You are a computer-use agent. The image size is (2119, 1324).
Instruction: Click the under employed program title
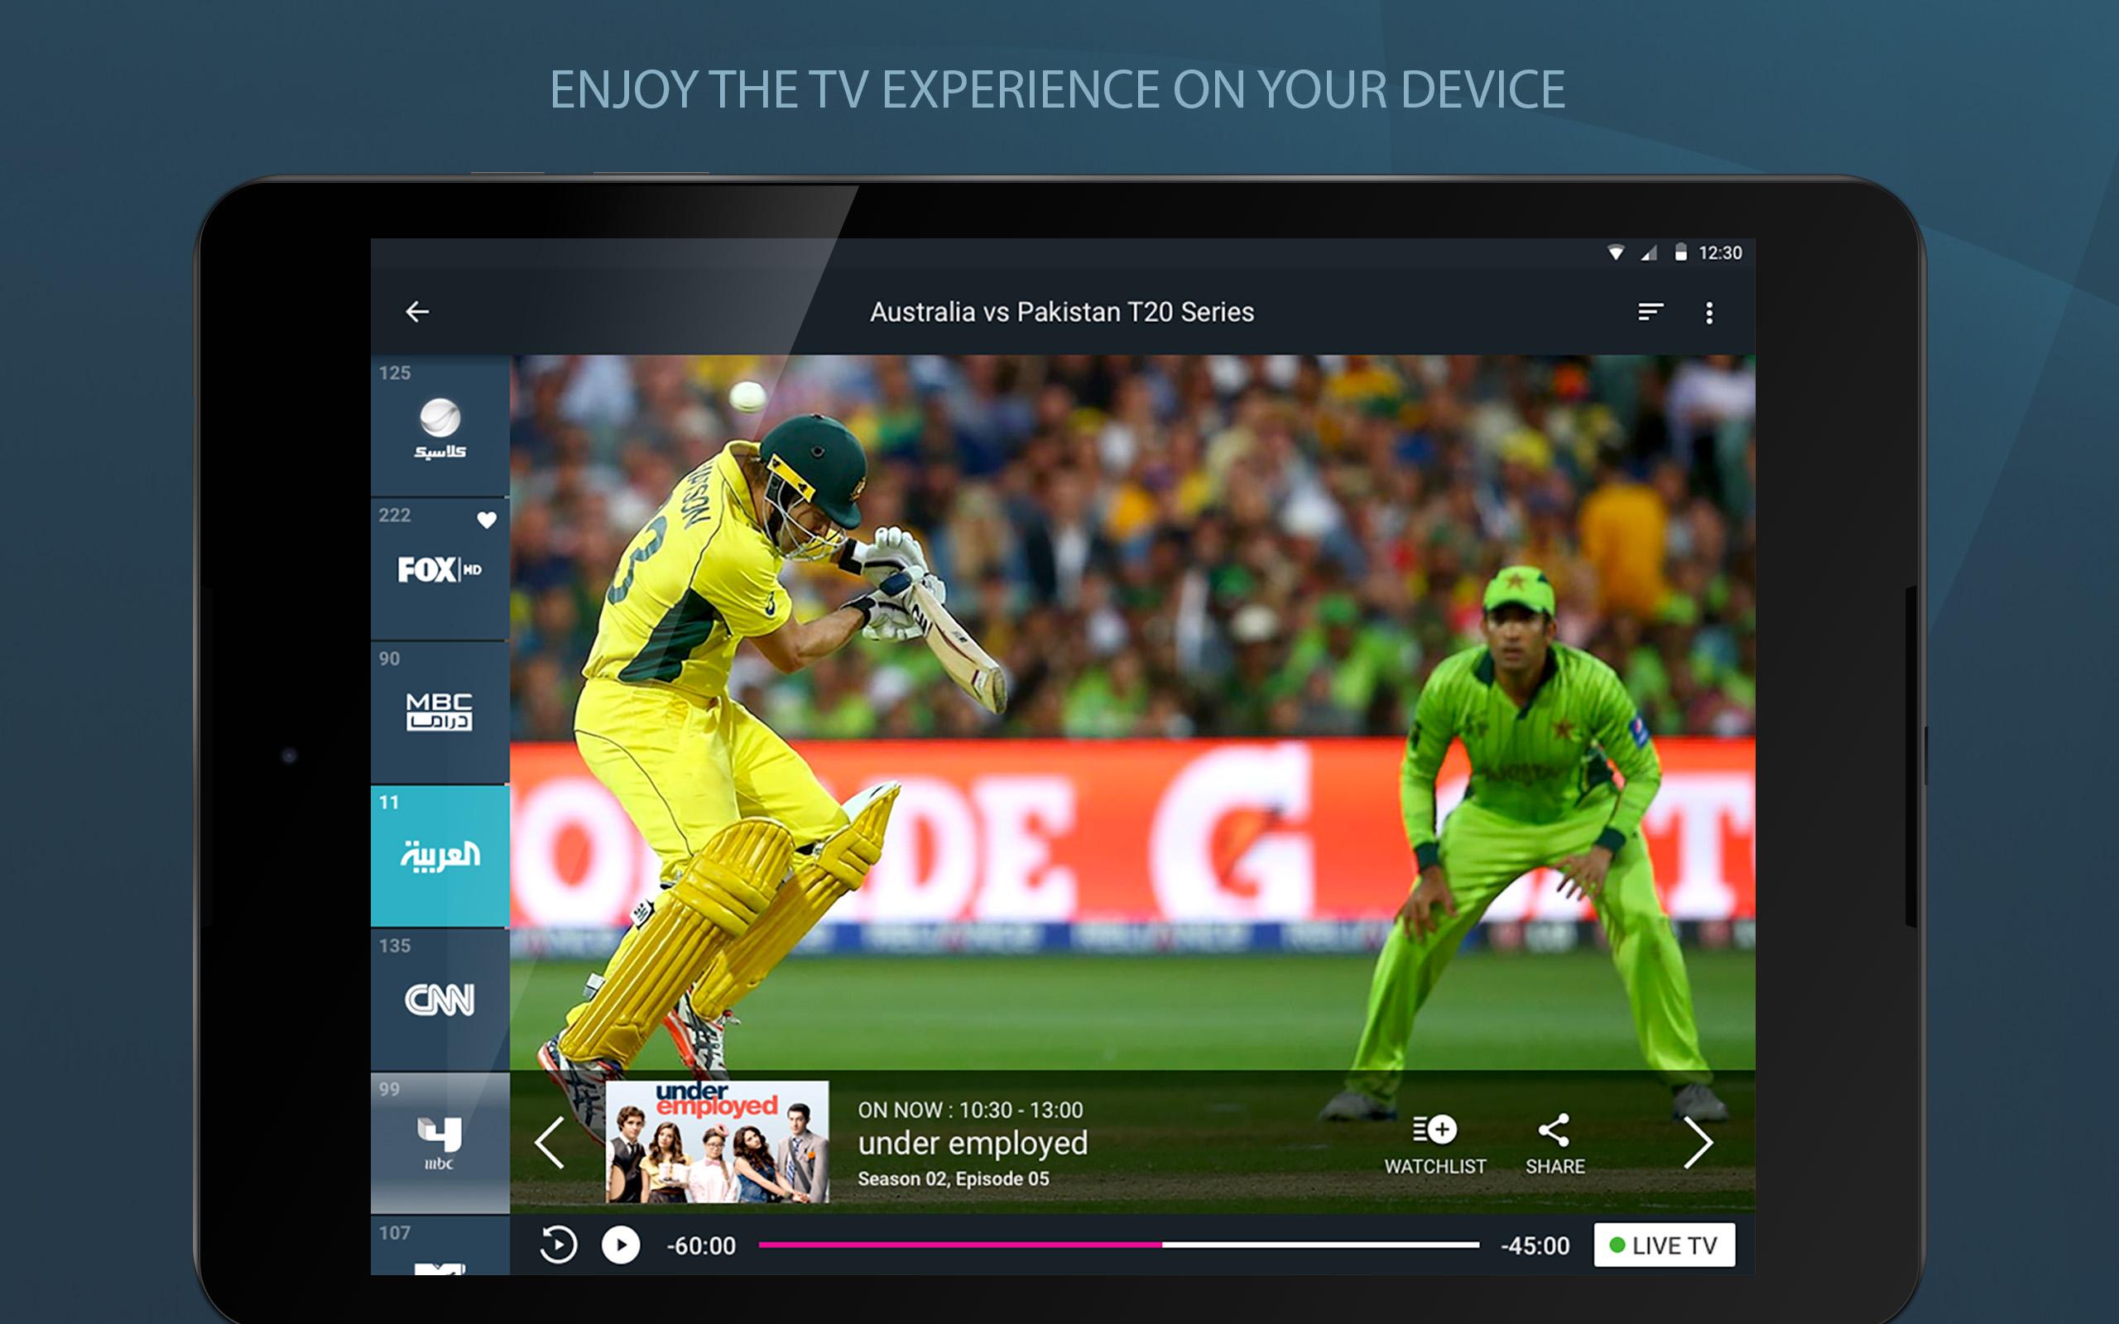point(972,1143)
